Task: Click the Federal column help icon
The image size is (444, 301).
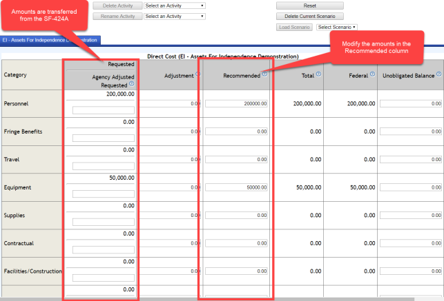Action: coord(371,74)
